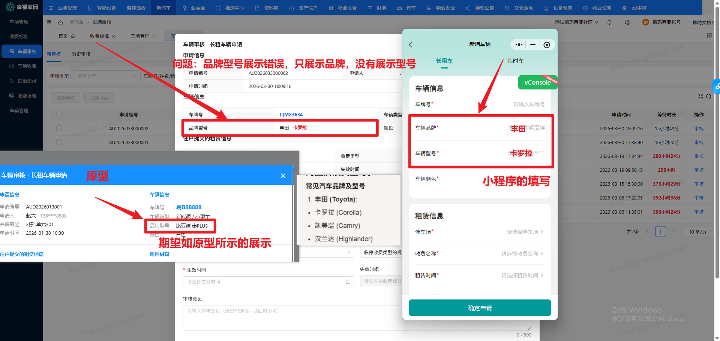Open the 10 条/页 page size dropdown
The width and height of the screenshot is (720, 341).
699,232
